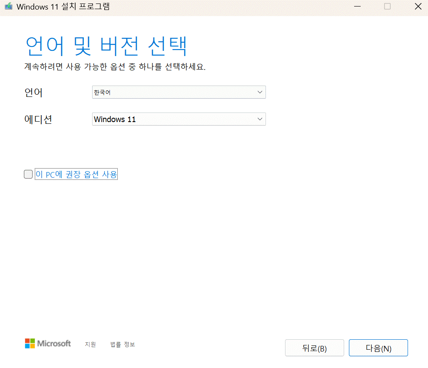The width and height of the screenshot is (428, 368).
Task: Click the '언어 및 버전 선택' heading
Action: 106,46
